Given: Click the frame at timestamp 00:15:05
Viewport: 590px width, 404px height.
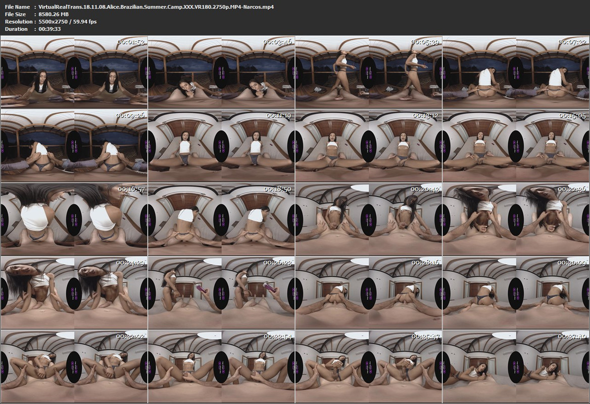Looking at the screenshot, I should (516, 145).
